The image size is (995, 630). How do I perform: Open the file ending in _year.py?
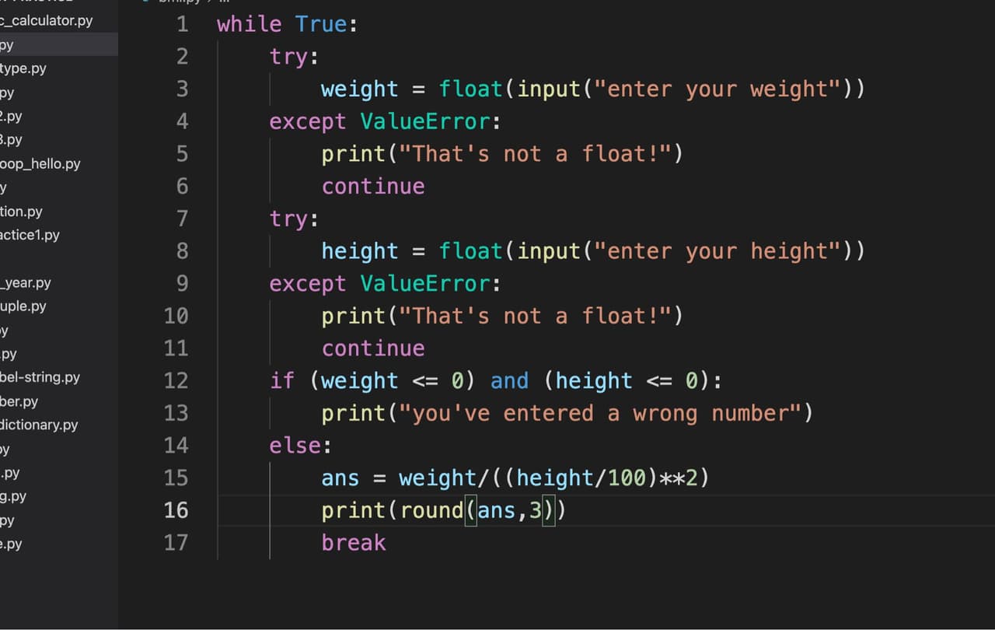pyautogui.click(x=26, y=283)
